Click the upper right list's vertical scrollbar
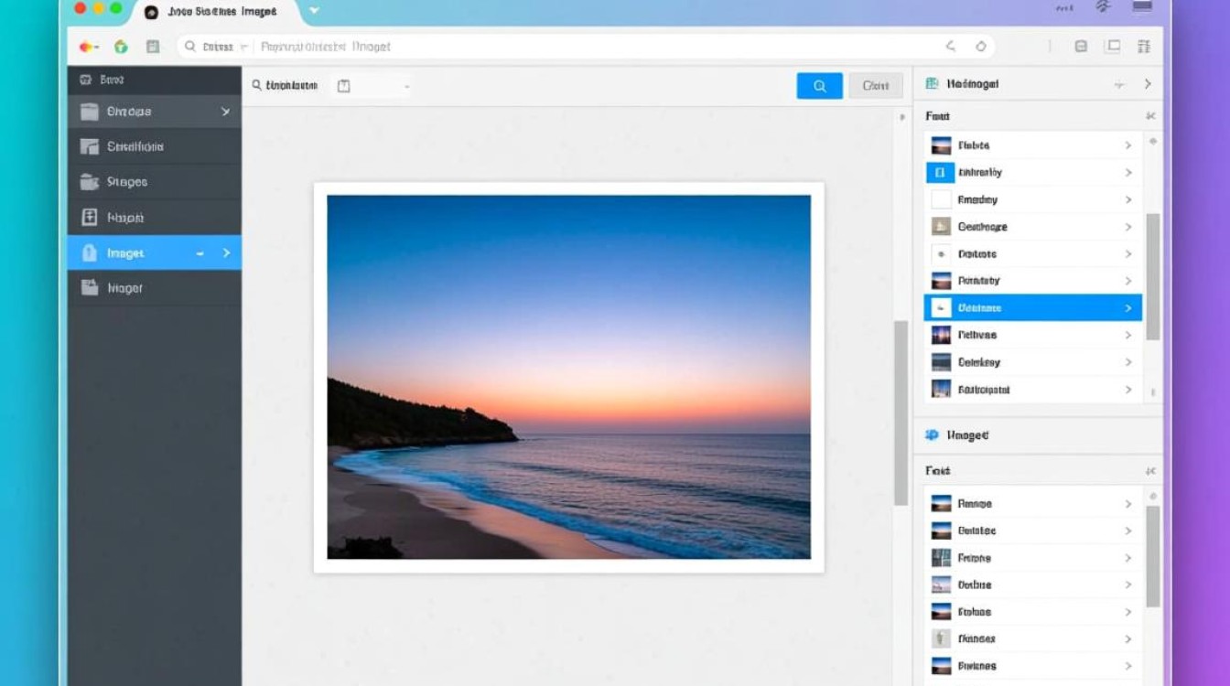The height and width of the screenshot is (686, 1230). (1152, 274)
